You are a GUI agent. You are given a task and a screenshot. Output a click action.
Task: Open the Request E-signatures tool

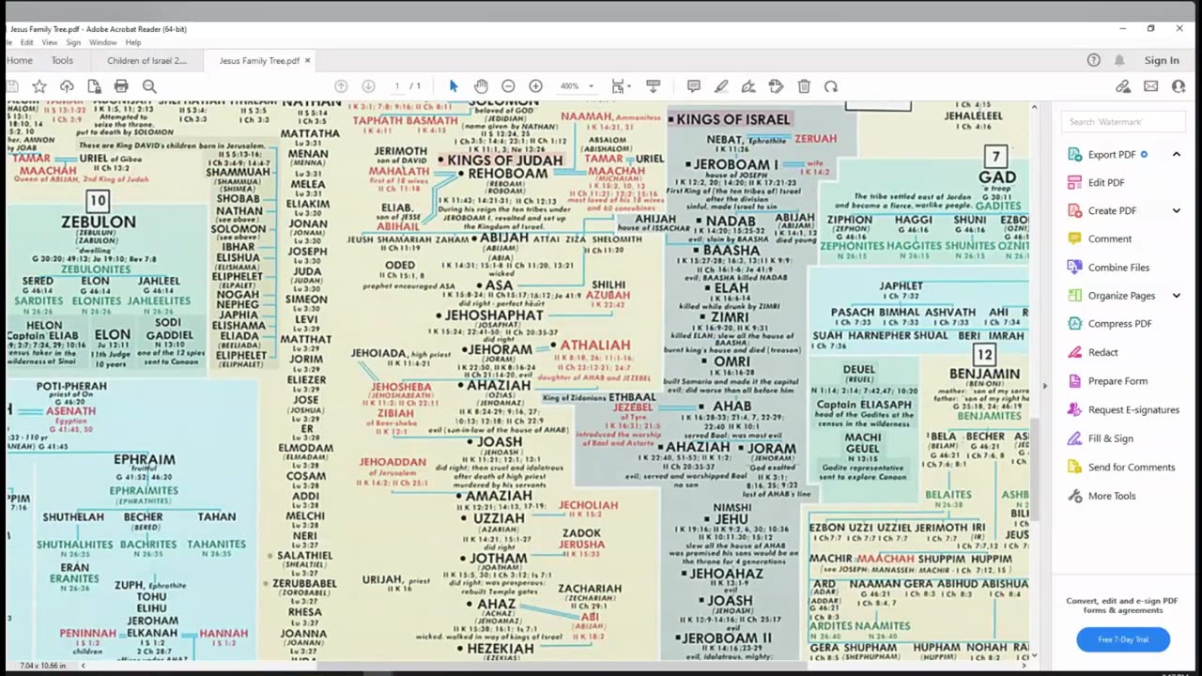pyautogui.click(x=1123, y=409)
